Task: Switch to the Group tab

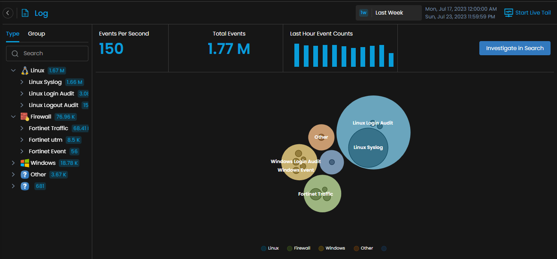Action: click(x=36, y=34)
